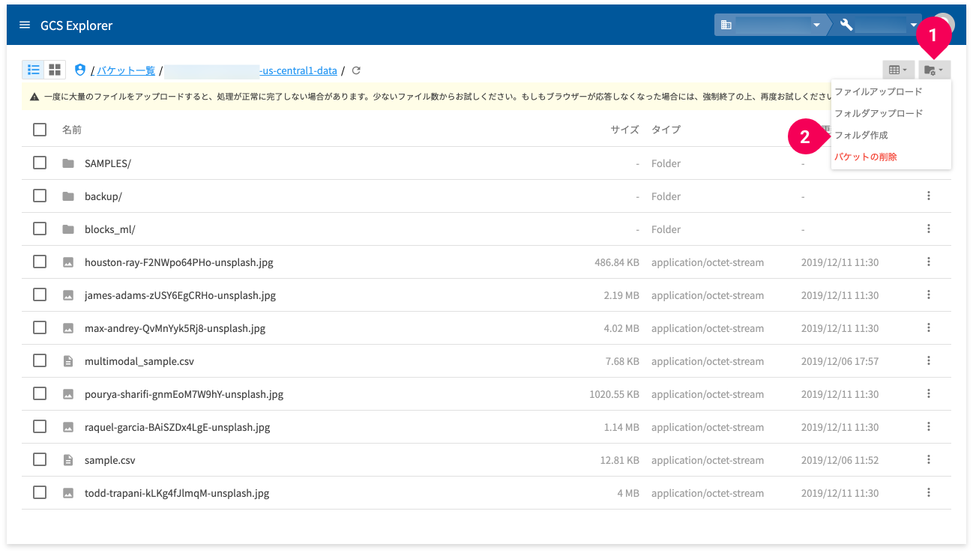Open the backup/ folder name

coord(103,196)
